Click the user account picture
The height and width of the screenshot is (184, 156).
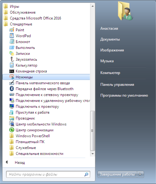(125, 11)
